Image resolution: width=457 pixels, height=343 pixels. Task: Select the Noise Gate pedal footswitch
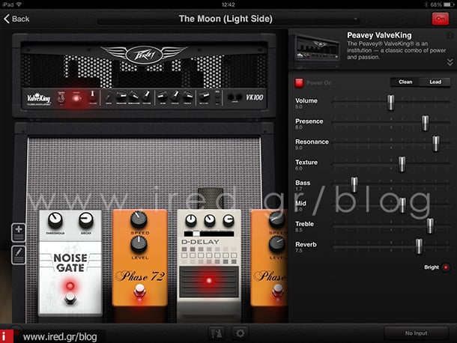click(70, 300)
